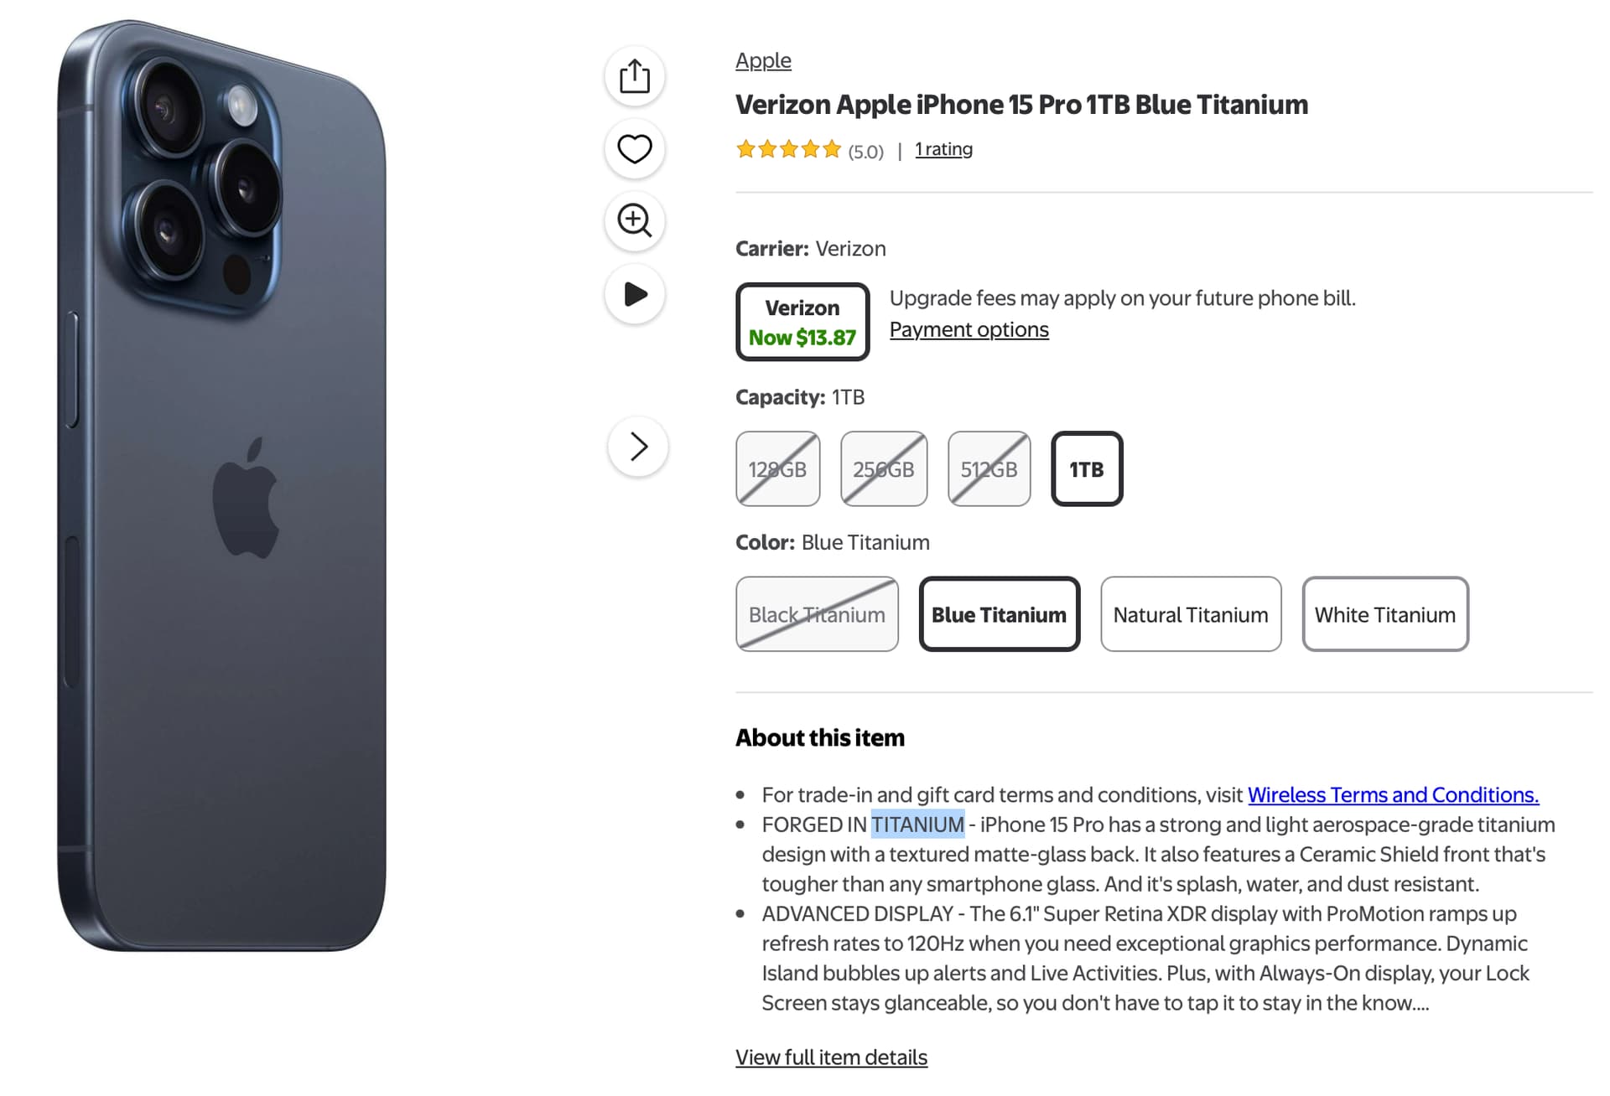Switch to Natural Titanium color

[x=1191, y=614]
